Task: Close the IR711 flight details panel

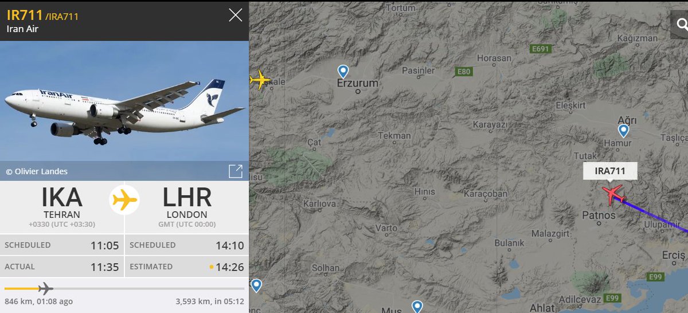Action: tap(236, 15)
